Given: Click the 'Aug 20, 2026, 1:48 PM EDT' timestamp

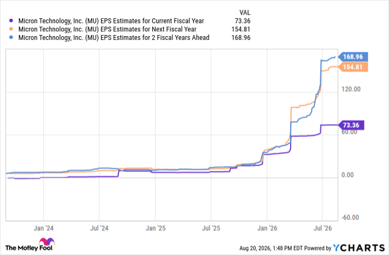Looking at the screenshot, I should [271, 248].
